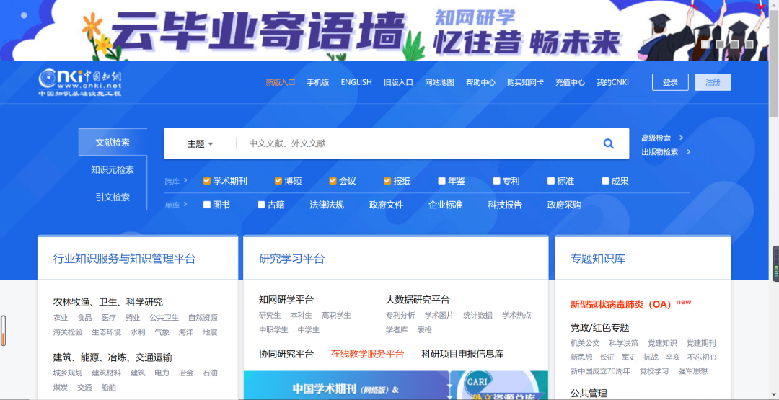779x400 pixels.
Task: Switch site to ENGLISH
Action: click(356, 82)
